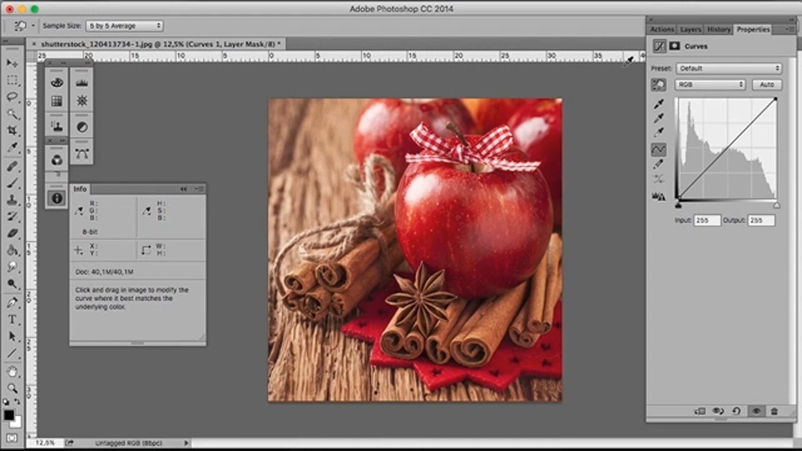Click the white point input slider

(x=777, y=205)
